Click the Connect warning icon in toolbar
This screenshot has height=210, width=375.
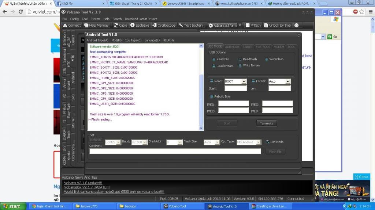(x=65, y=25)
